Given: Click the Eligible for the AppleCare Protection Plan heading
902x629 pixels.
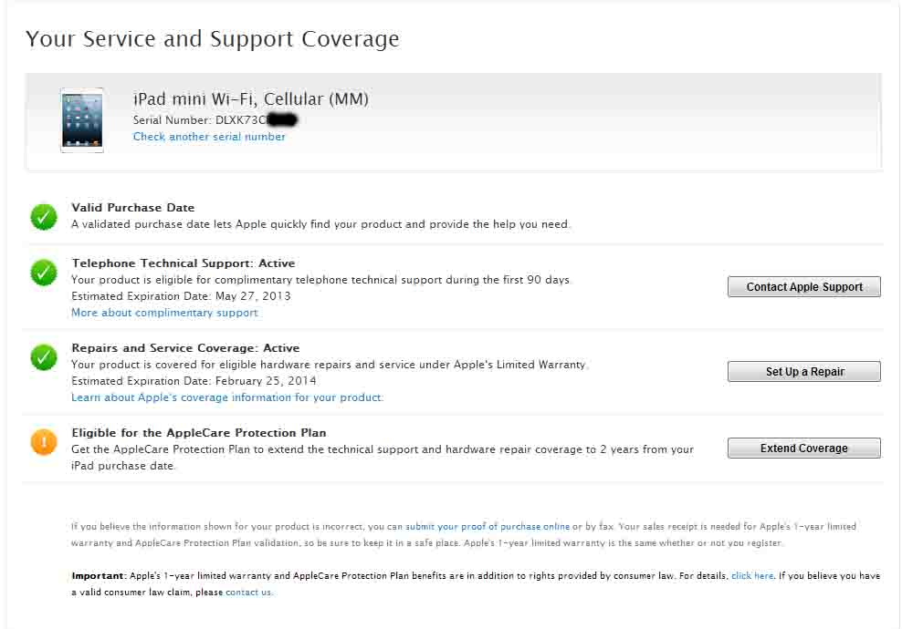Looking at the screenshot, I should point(199,433).
